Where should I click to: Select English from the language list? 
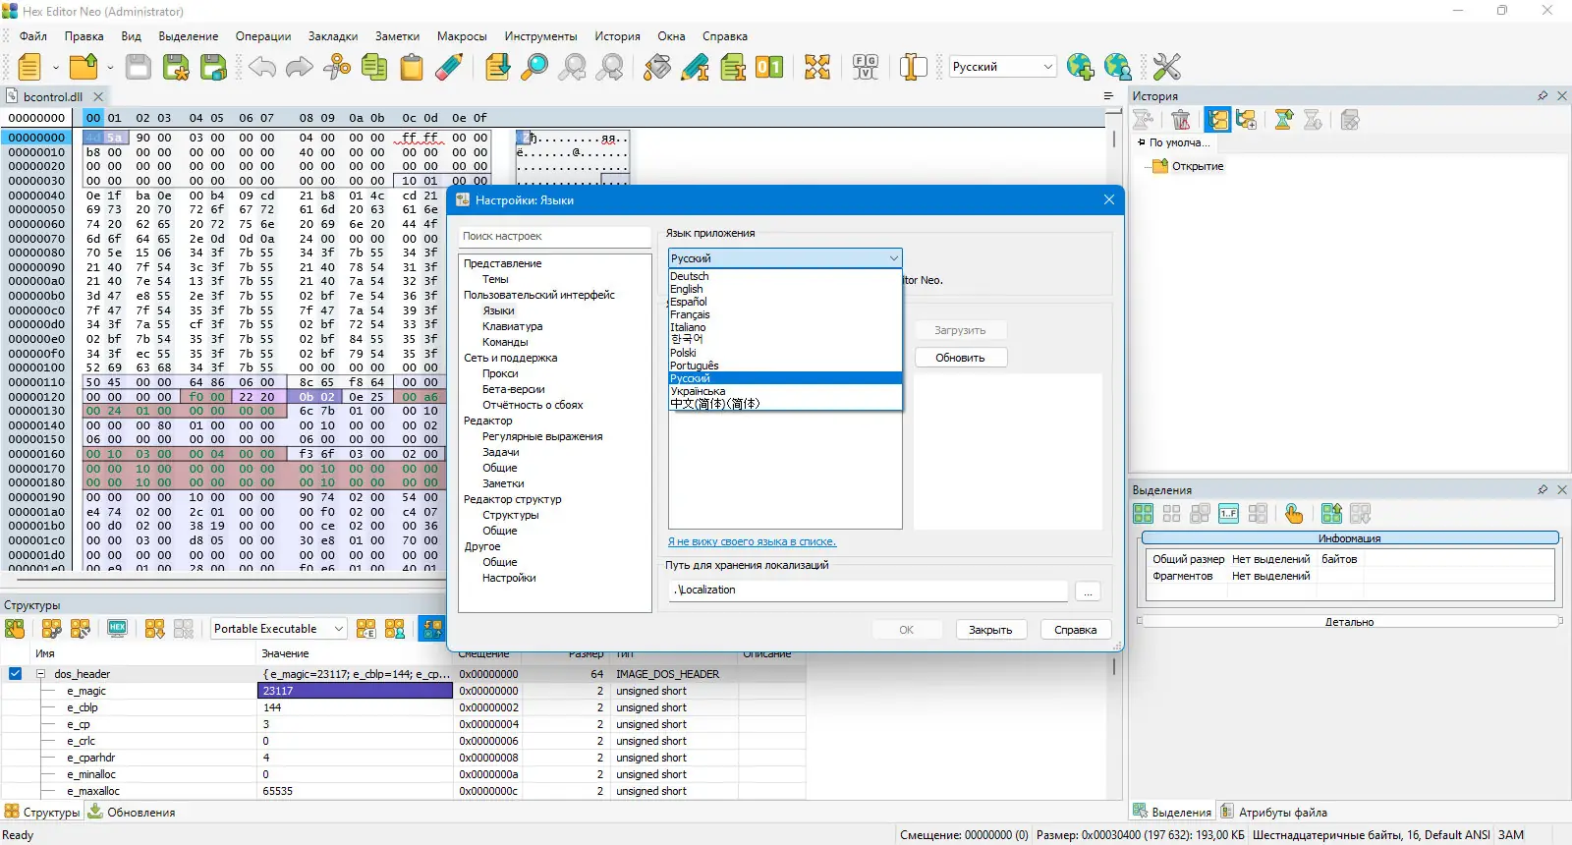[x=687, y=289]
